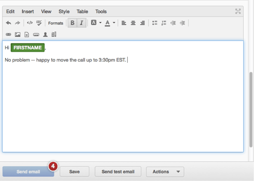Click the Save button
Viewport: 254px width, 181px height.
74,171
